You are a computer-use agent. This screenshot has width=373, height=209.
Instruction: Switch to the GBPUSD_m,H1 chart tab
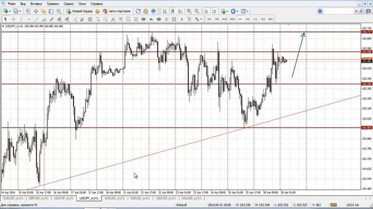tap(38, 199)
